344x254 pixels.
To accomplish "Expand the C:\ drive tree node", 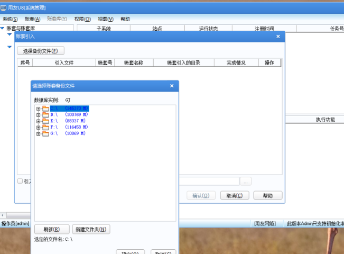I will [x=38, y=108].
